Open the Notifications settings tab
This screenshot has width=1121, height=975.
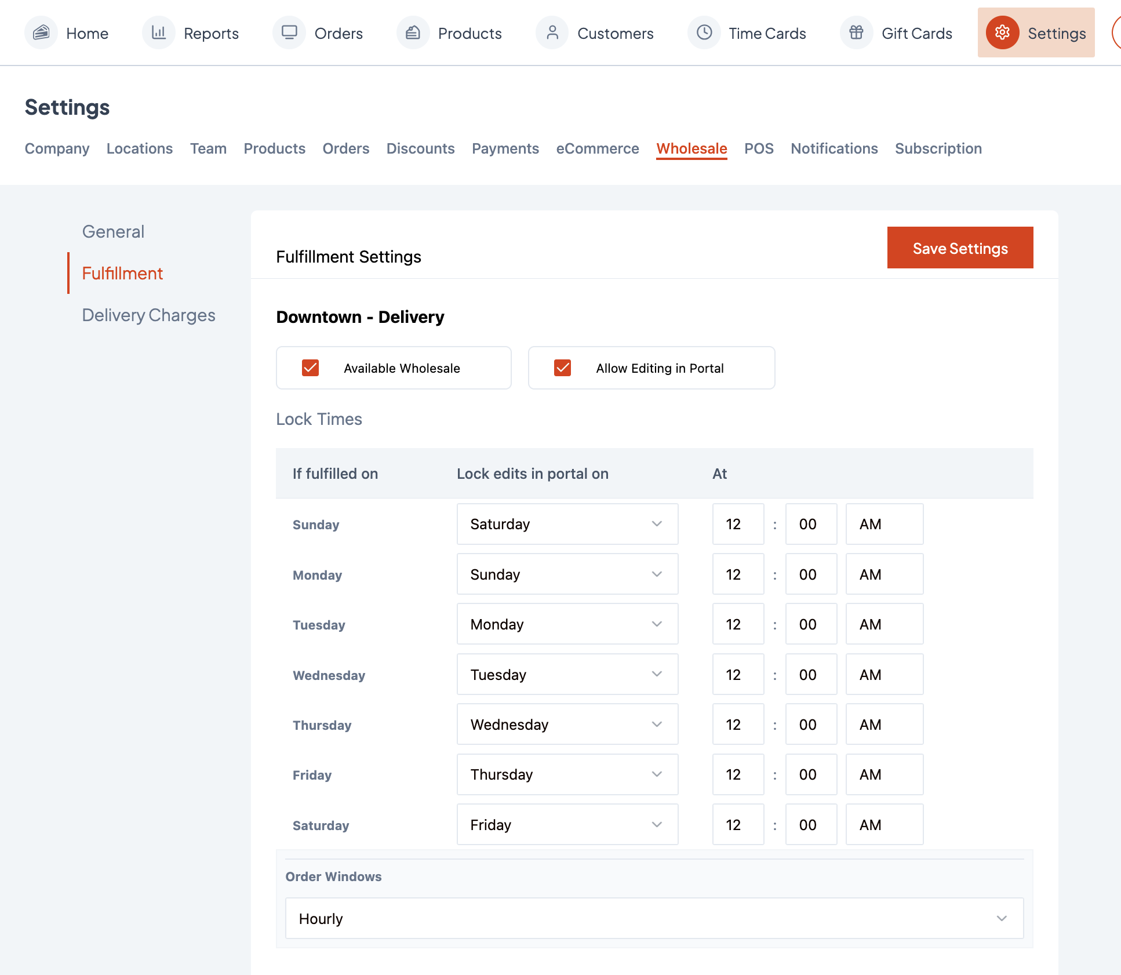coord(834,149)
